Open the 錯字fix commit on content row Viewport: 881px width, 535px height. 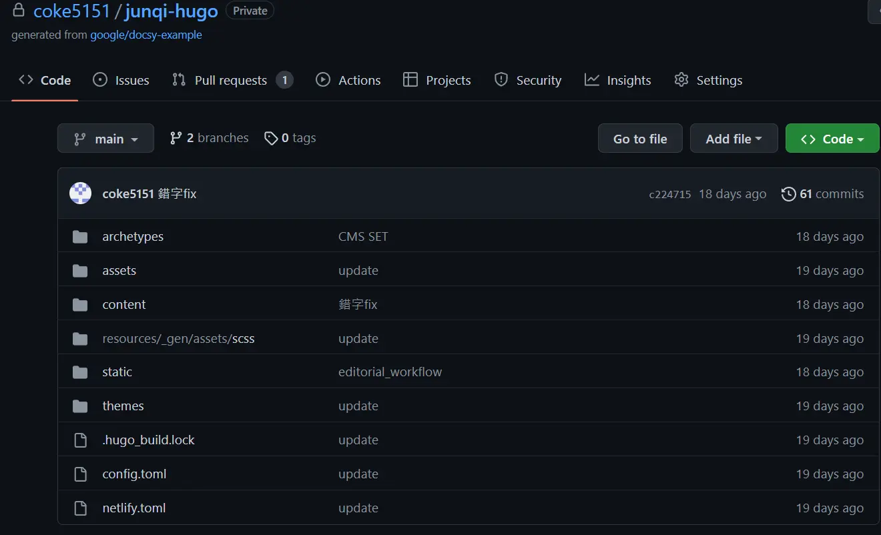358,305
